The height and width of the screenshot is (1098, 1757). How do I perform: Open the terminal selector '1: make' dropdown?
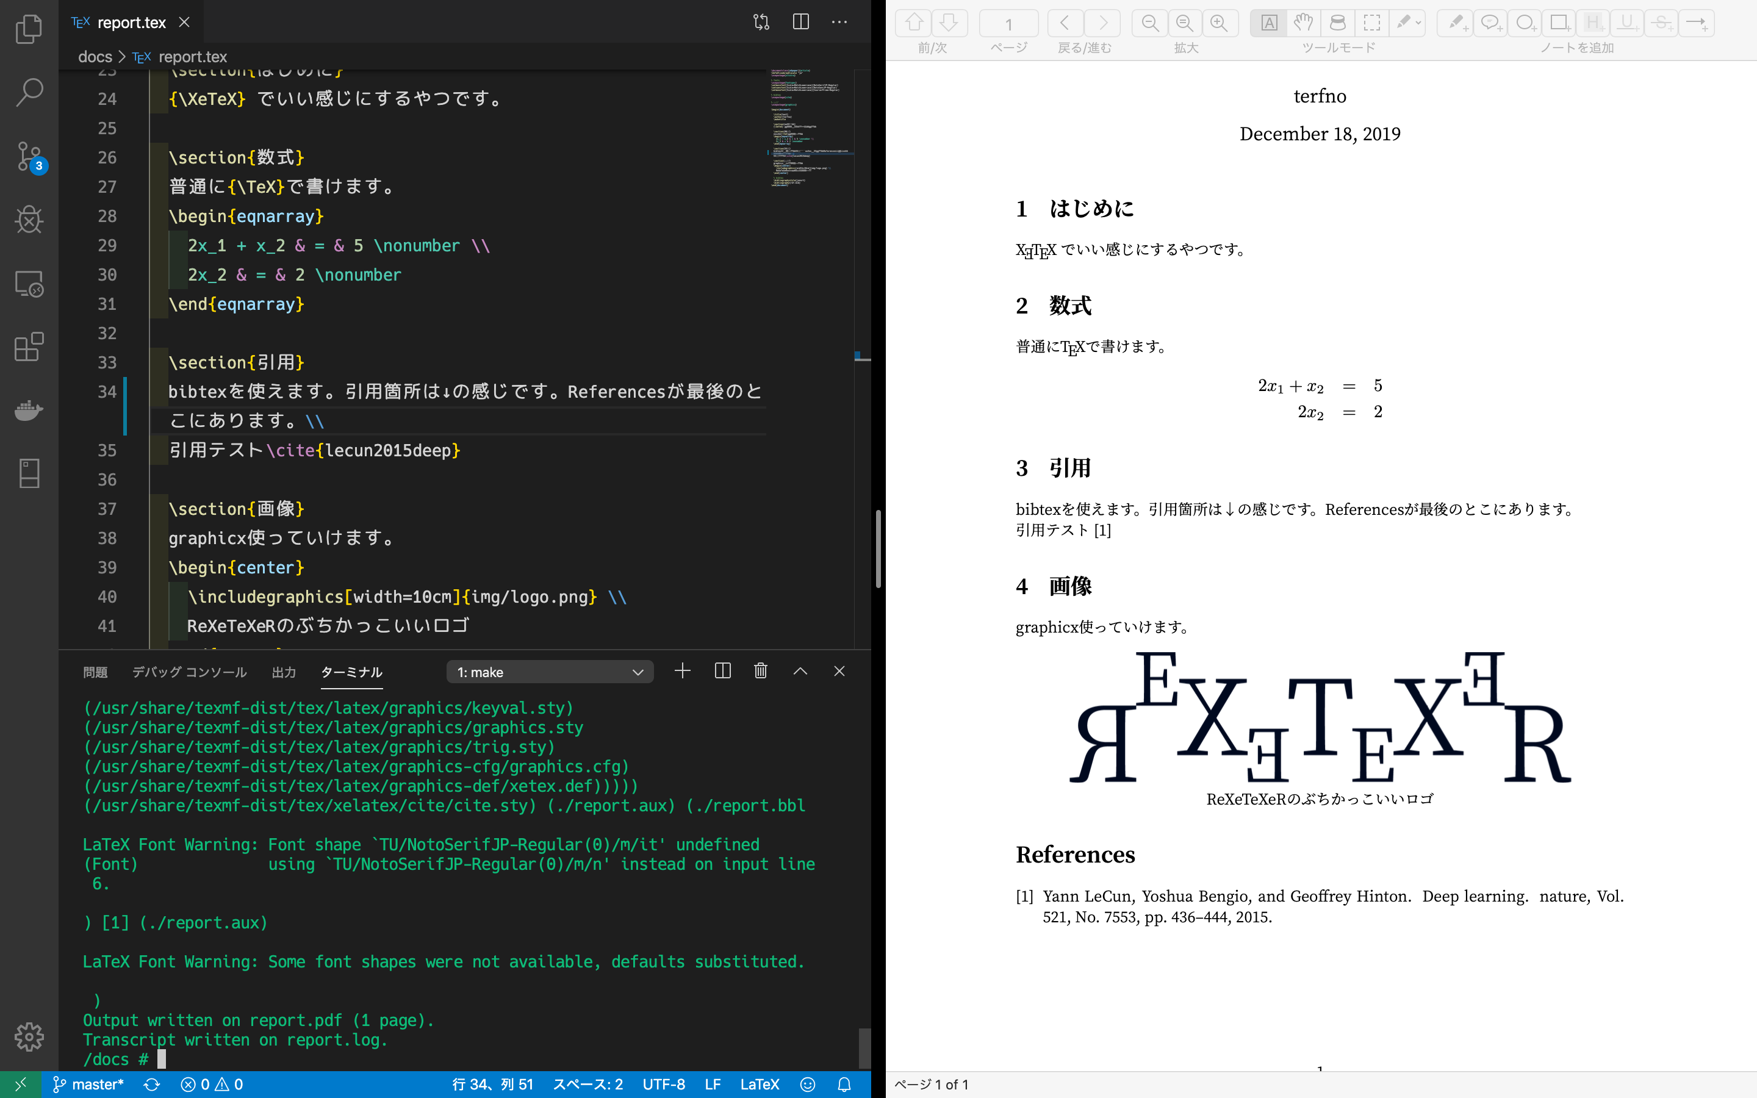click(x=550, y=672)
